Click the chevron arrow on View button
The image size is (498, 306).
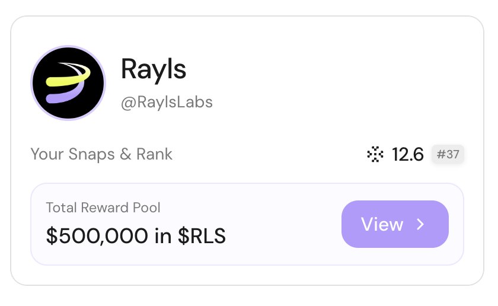(420, 224)
